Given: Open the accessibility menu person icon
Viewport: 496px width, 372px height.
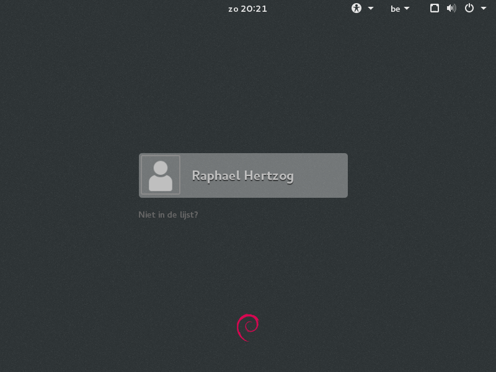Looking at the screenshot, I should point(356,9).
